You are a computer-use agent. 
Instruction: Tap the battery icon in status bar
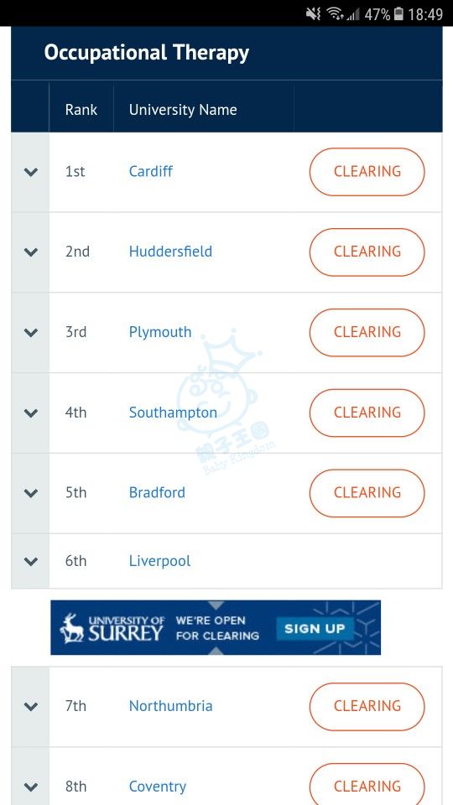tap(399, 14)
